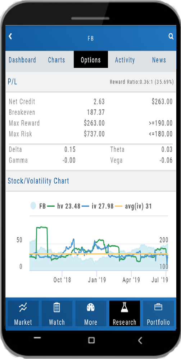Toggle avg(iv) 31 legend series

tap(133, 206)
